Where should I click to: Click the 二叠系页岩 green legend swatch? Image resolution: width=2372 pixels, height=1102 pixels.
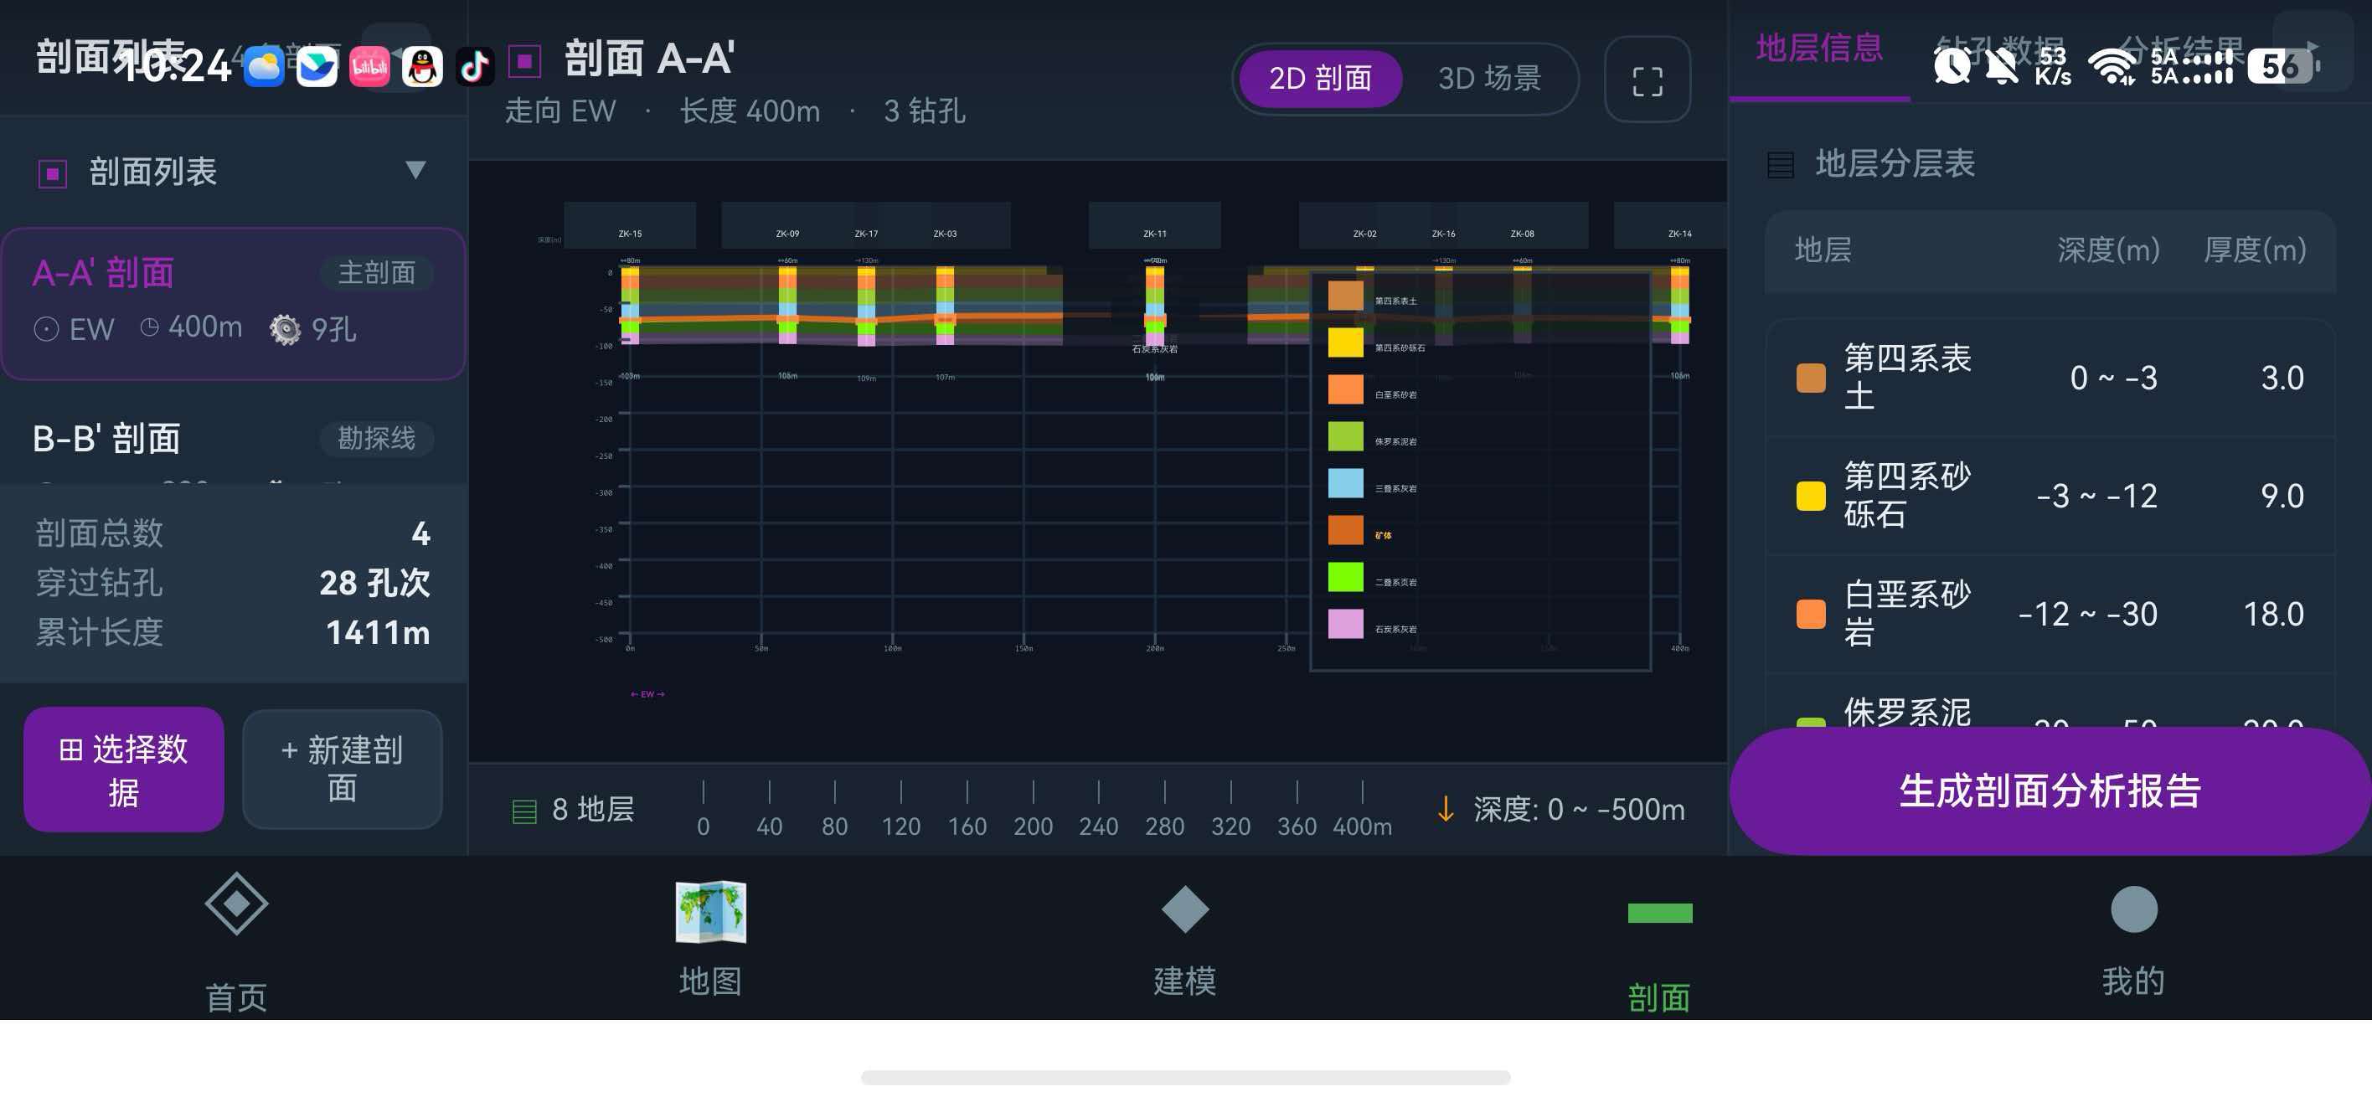click(1345, 577)
